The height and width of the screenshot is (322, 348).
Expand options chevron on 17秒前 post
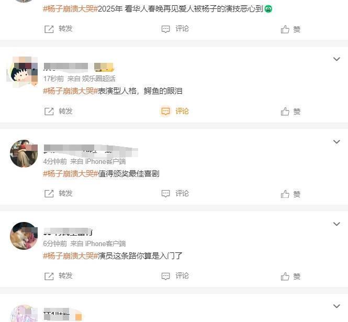coord(336,59)
